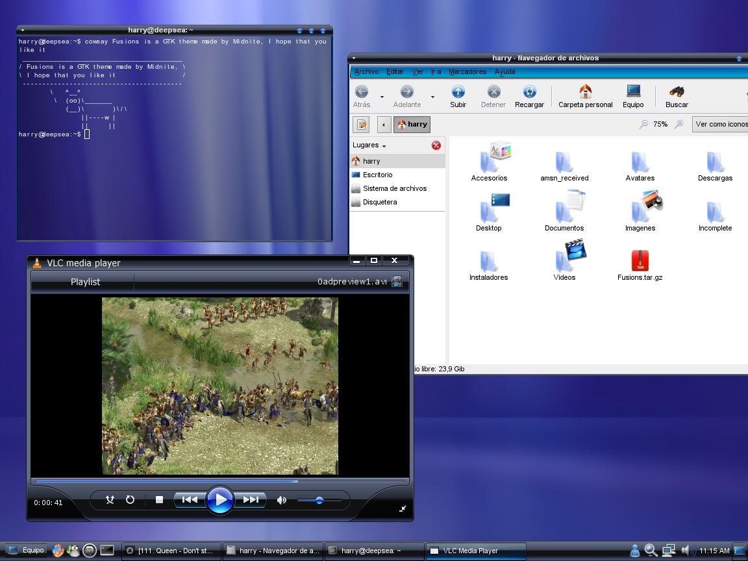This screenshot has height=561, width=748.
Task: Open the Ir a menu
Action: 436,71
